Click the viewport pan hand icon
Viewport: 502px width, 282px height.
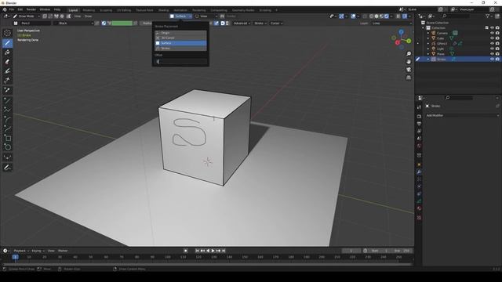coord(409,62)
